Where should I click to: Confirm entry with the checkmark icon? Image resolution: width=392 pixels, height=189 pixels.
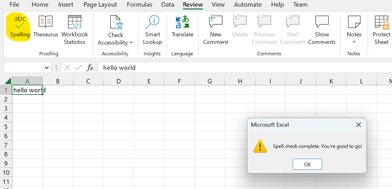(78, 67)
